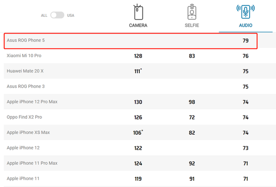Toggle the ALL/USA switch
This screenshot has height=187, width=276.
(x=57, y=15)
